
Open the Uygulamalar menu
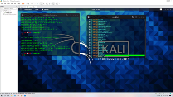(28, 9)
